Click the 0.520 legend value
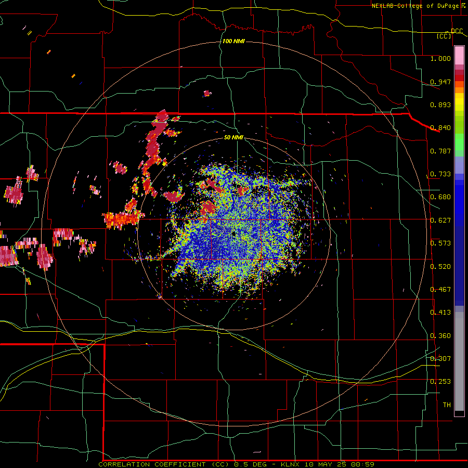468x468 pixels. 440,267
